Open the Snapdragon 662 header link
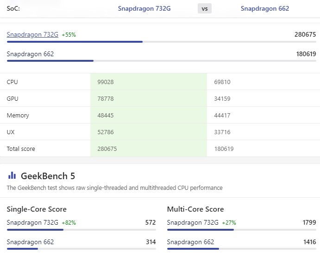 pyautogui.click(x=265, y=9)
